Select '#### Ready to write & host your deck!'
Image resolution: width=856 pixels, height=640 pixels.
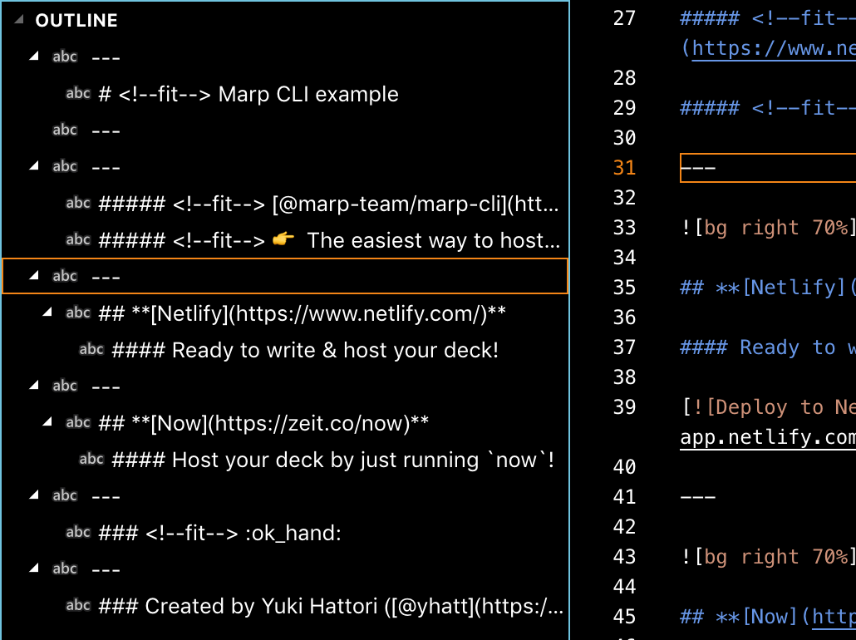[x=305, y=350]
